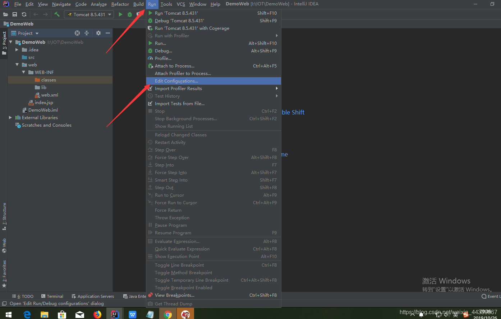Open the VCS menu
The image size is (501, 319).
pos(181,4)
